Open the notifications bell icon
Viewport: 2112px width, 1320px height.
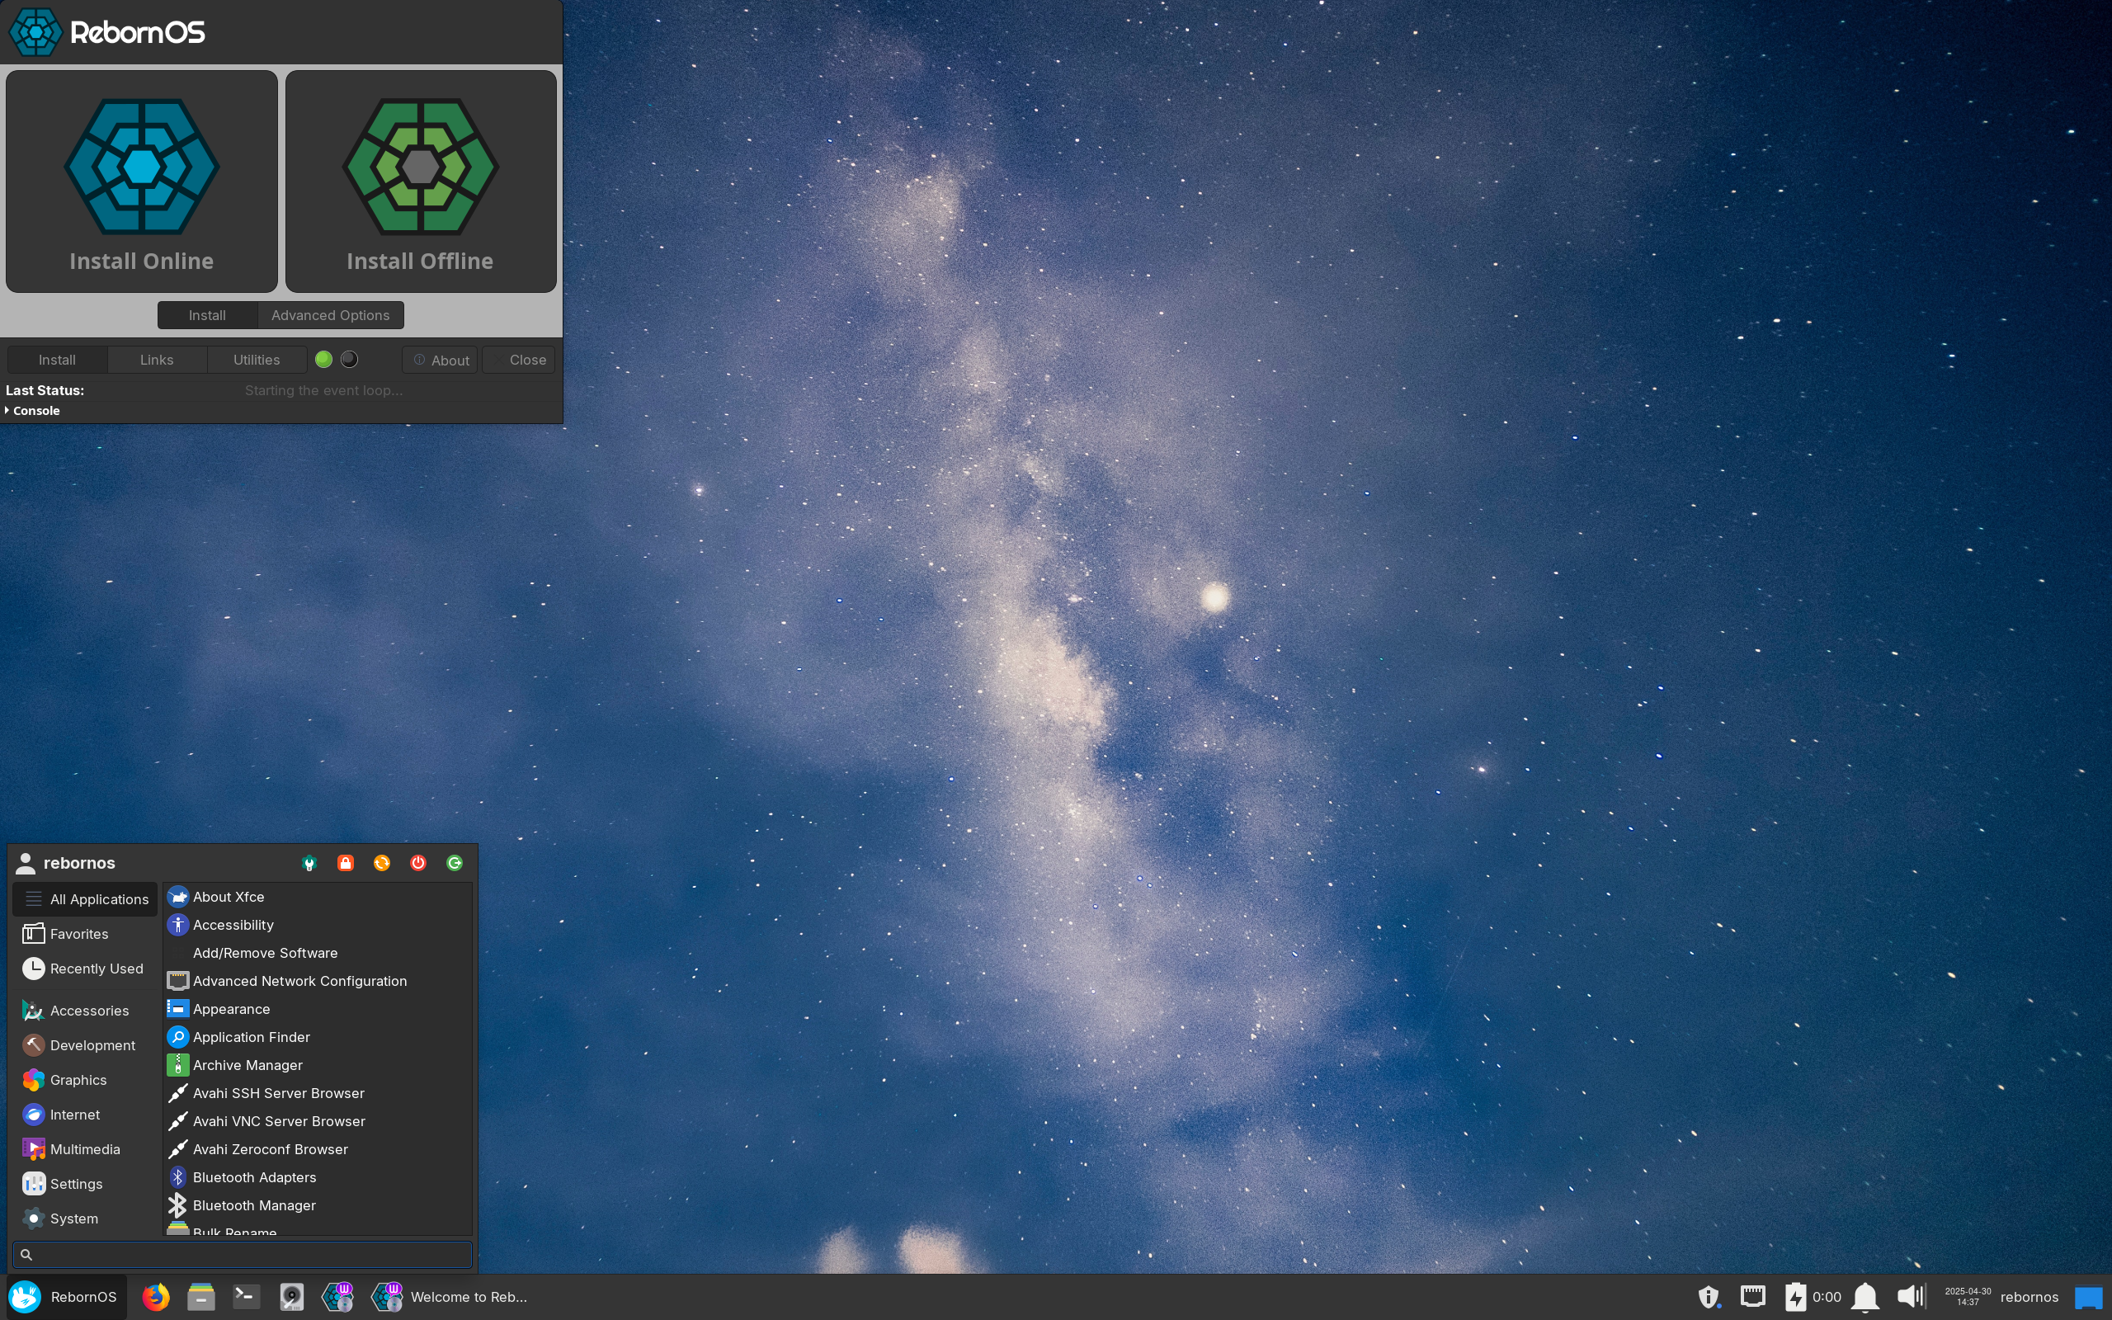tap(1865, 1296)
